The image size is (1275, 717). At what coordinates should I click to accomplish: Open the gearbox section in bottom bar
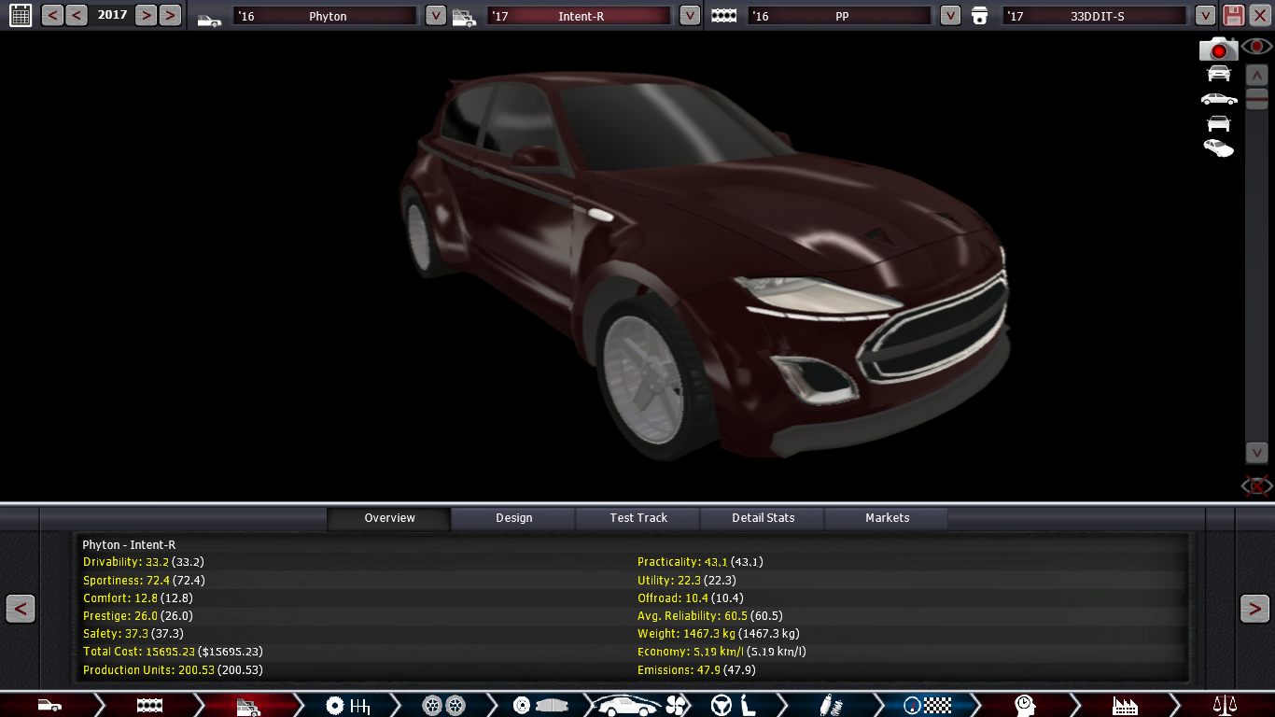tap(347, 705)
